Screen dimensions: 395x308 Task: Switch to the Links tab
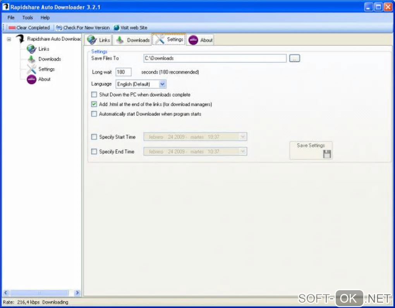coord(98,40)
